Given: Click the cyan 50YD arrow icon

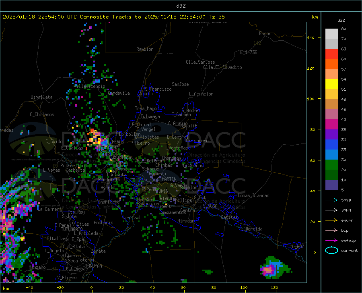Looking at the screenshot, I should tap(331, 200).
